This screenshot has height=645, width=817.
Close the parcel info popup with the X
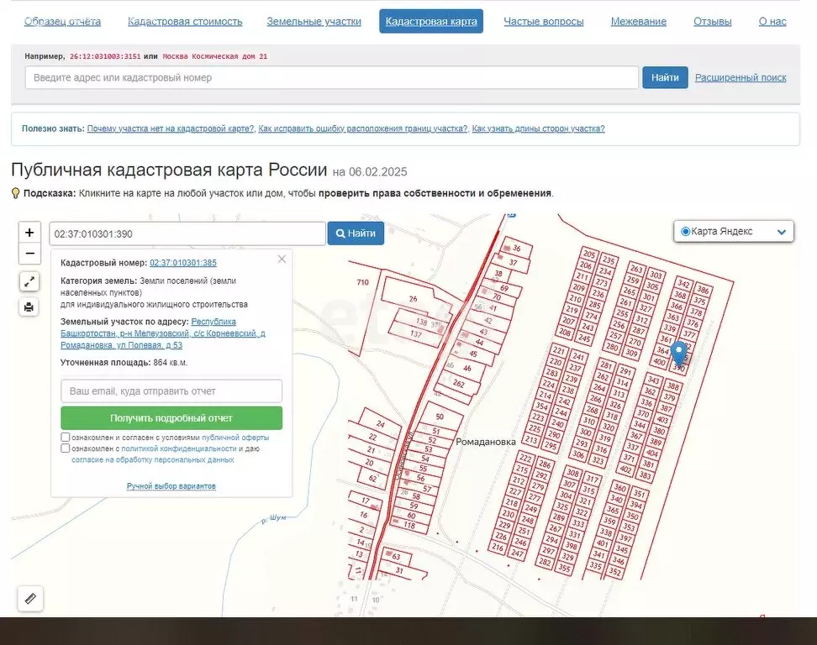(x=282, y=259)
